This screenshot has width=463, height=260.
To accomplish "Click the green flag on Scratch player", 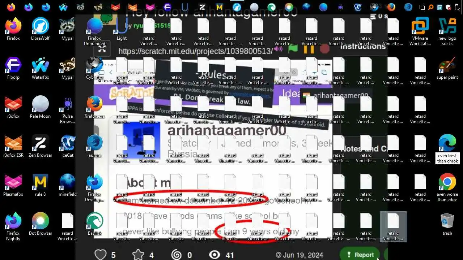I will (x=293, y=49).
